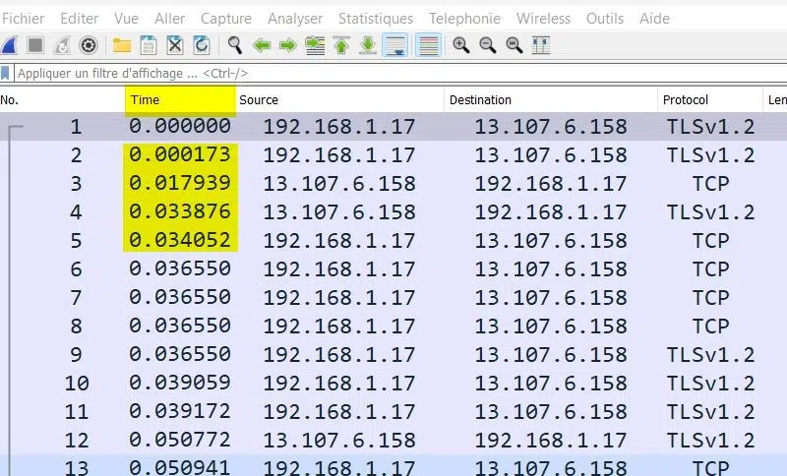787x476 pixels.
Task: Close this capture file icon
Action: coord(175,45)
